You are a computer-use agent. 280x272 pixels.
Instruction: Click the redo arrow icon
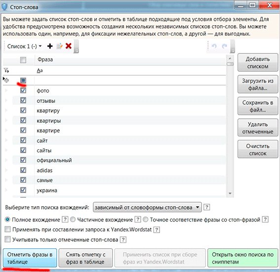224,46
